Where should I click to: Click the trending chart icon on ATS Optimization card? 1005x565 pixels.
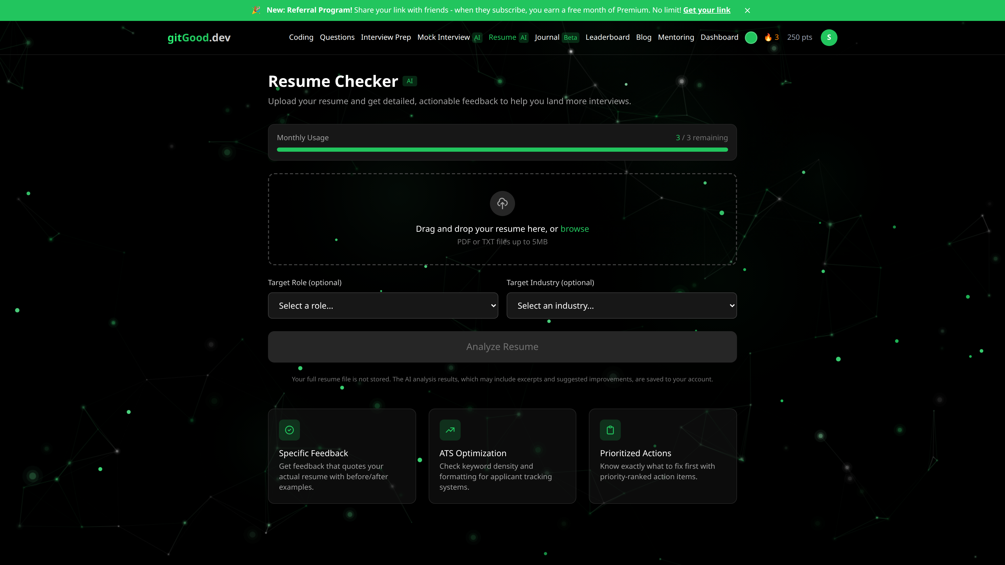tap(450, 430)
